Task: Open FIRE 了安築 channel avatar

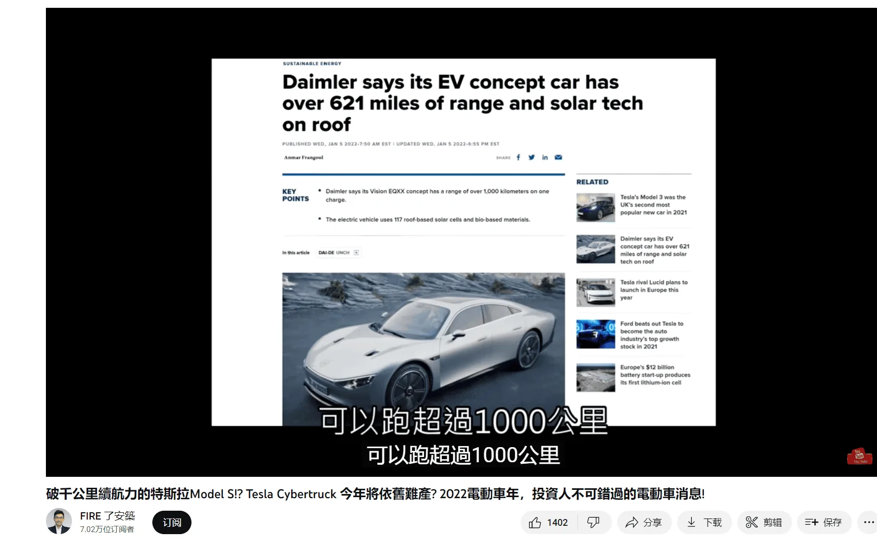Action: [59, 522]
